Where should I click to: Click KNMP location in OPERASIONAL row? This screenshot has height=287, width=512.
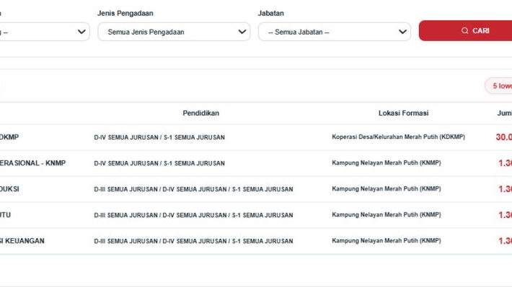tap(387, 163)
